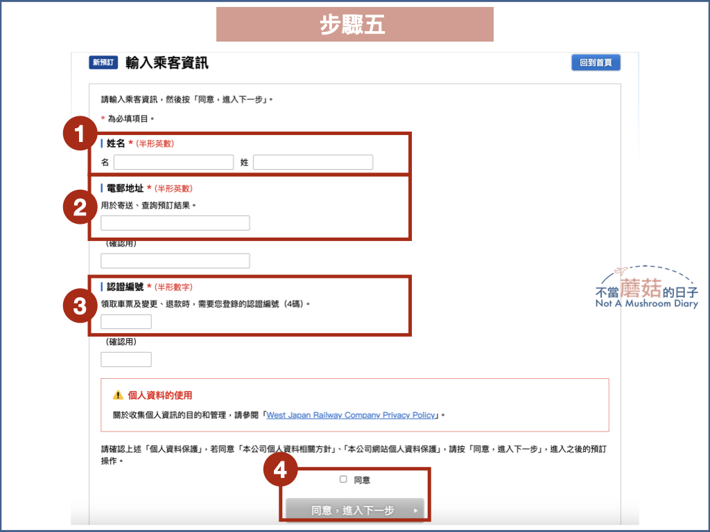
Task: Click red circle number 2 beside 電郵地址
Action: 78,206
